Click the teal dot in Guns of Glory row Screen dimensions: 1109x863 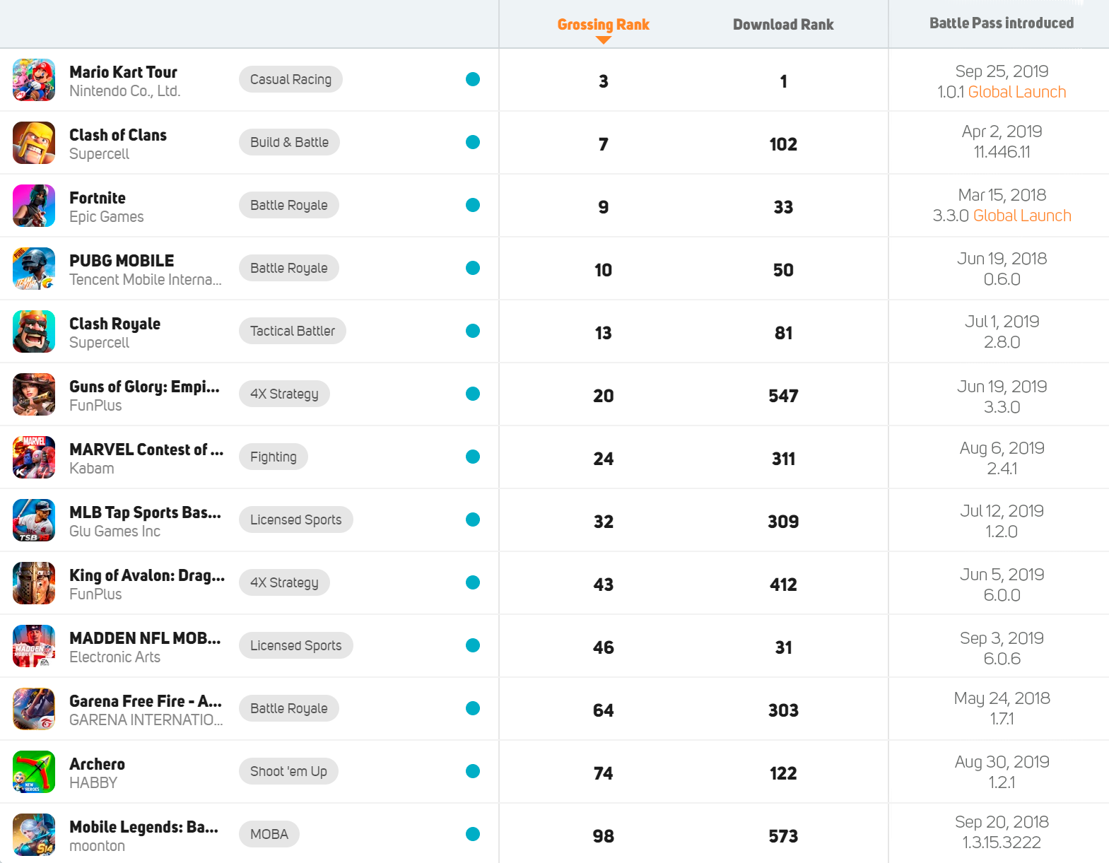point(473,394)
